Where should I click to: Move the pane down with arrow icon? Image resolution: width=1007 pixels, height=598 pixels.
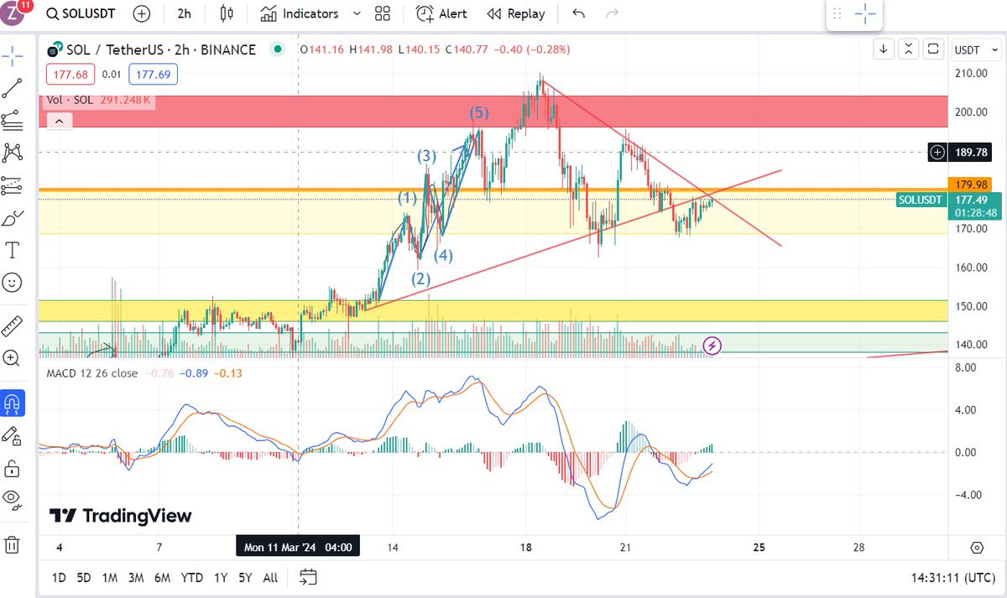[884, 49]
